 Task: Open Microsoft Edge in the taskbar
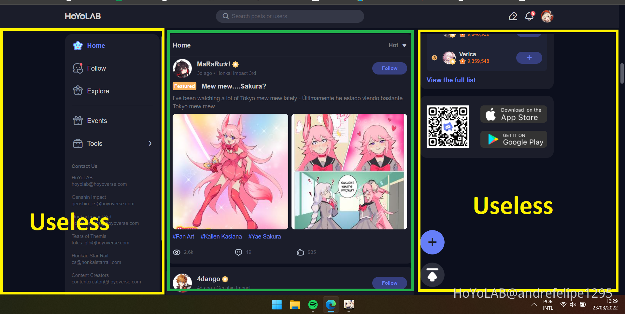(x=331, y=305)
